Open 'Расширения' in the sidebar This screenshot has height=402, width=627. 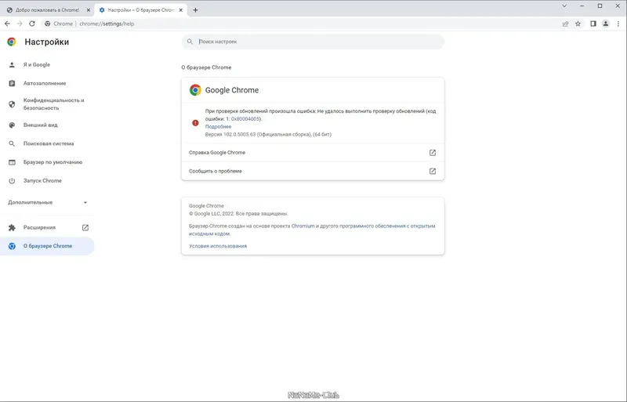tap(40, 227)
